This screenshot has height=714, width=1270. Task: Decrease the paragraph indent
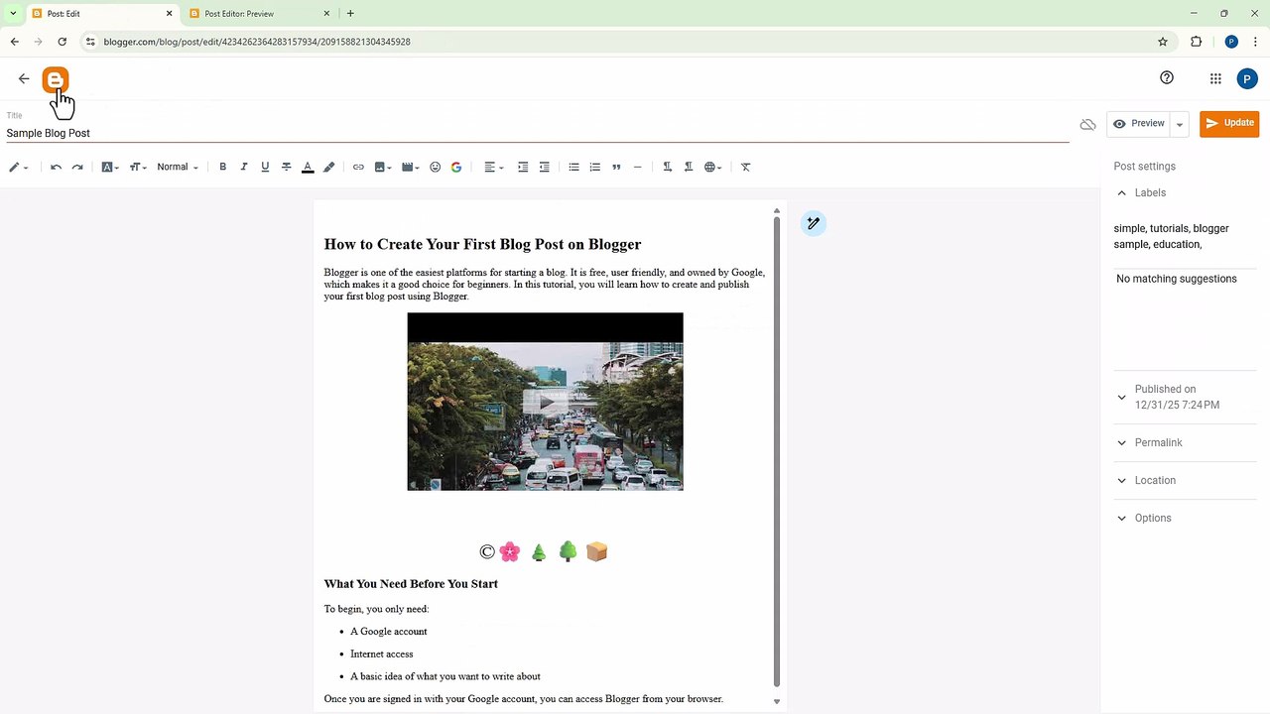[x=544, y=167]
